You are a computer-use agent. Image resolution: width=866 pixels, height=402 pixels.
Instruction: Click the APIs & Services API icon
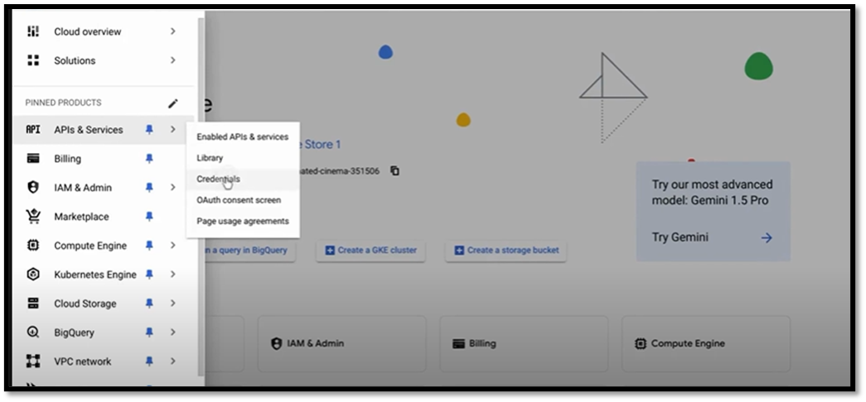coord(33,130)
